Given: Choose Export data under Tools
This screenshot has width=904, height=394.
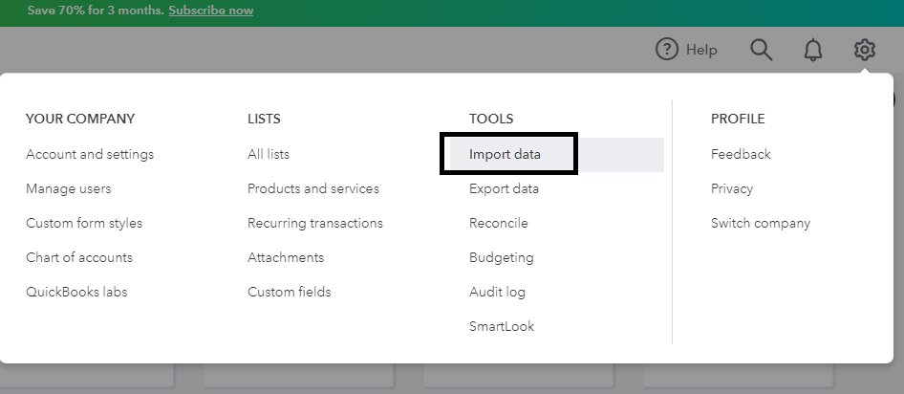Looking at the screenshot, I should pos(505,188).
